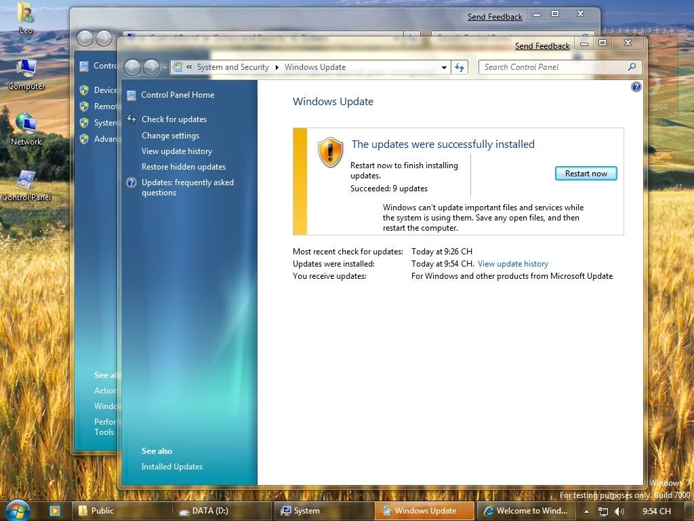Open the taskbar clock showing 9:54 CH
This screenshot has width=694, height=521.
(656, 512)
